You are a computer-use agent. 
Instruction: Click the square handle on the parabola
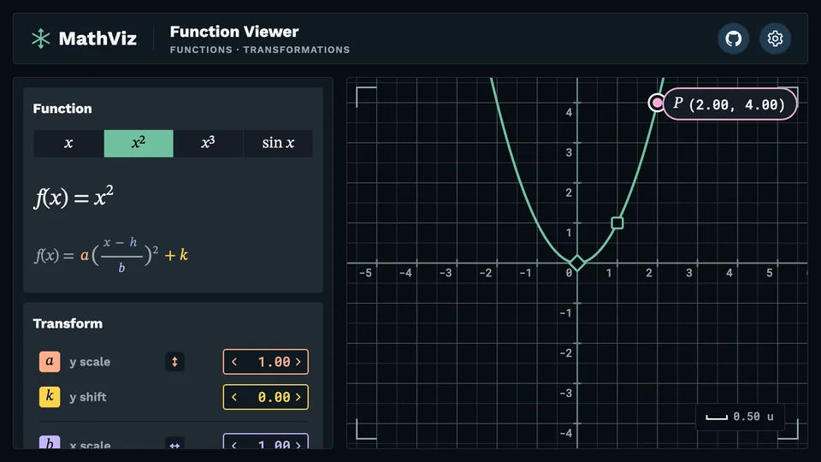coord(617,223)
